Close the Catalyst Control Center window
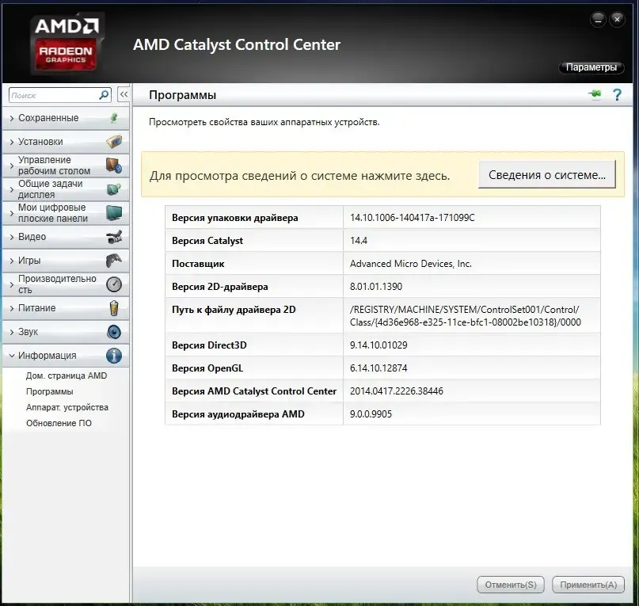639x606 pixels. [618, 19]
